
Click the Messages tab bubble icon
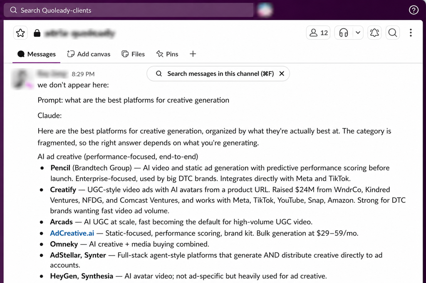click(x=21, y=54)
